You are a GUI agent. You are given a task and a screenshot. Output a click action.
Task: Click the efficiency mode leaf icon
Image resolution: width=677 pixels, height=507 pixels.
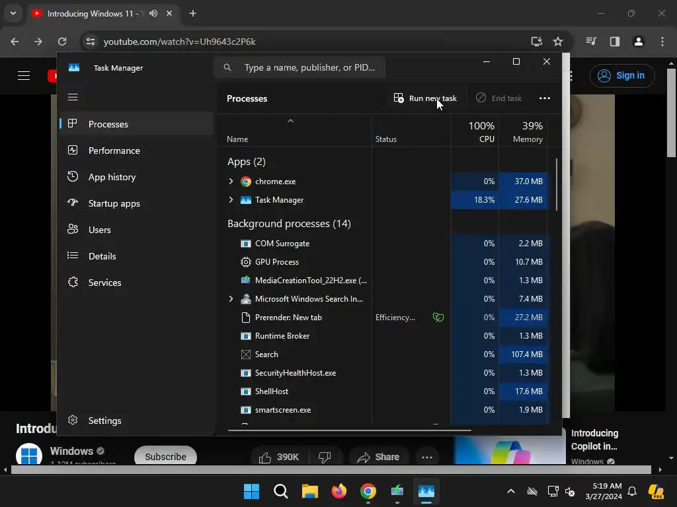tap(438, 318)
